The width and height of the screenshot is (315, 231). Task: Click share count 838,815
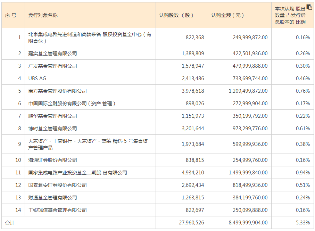tap(195, 160)
